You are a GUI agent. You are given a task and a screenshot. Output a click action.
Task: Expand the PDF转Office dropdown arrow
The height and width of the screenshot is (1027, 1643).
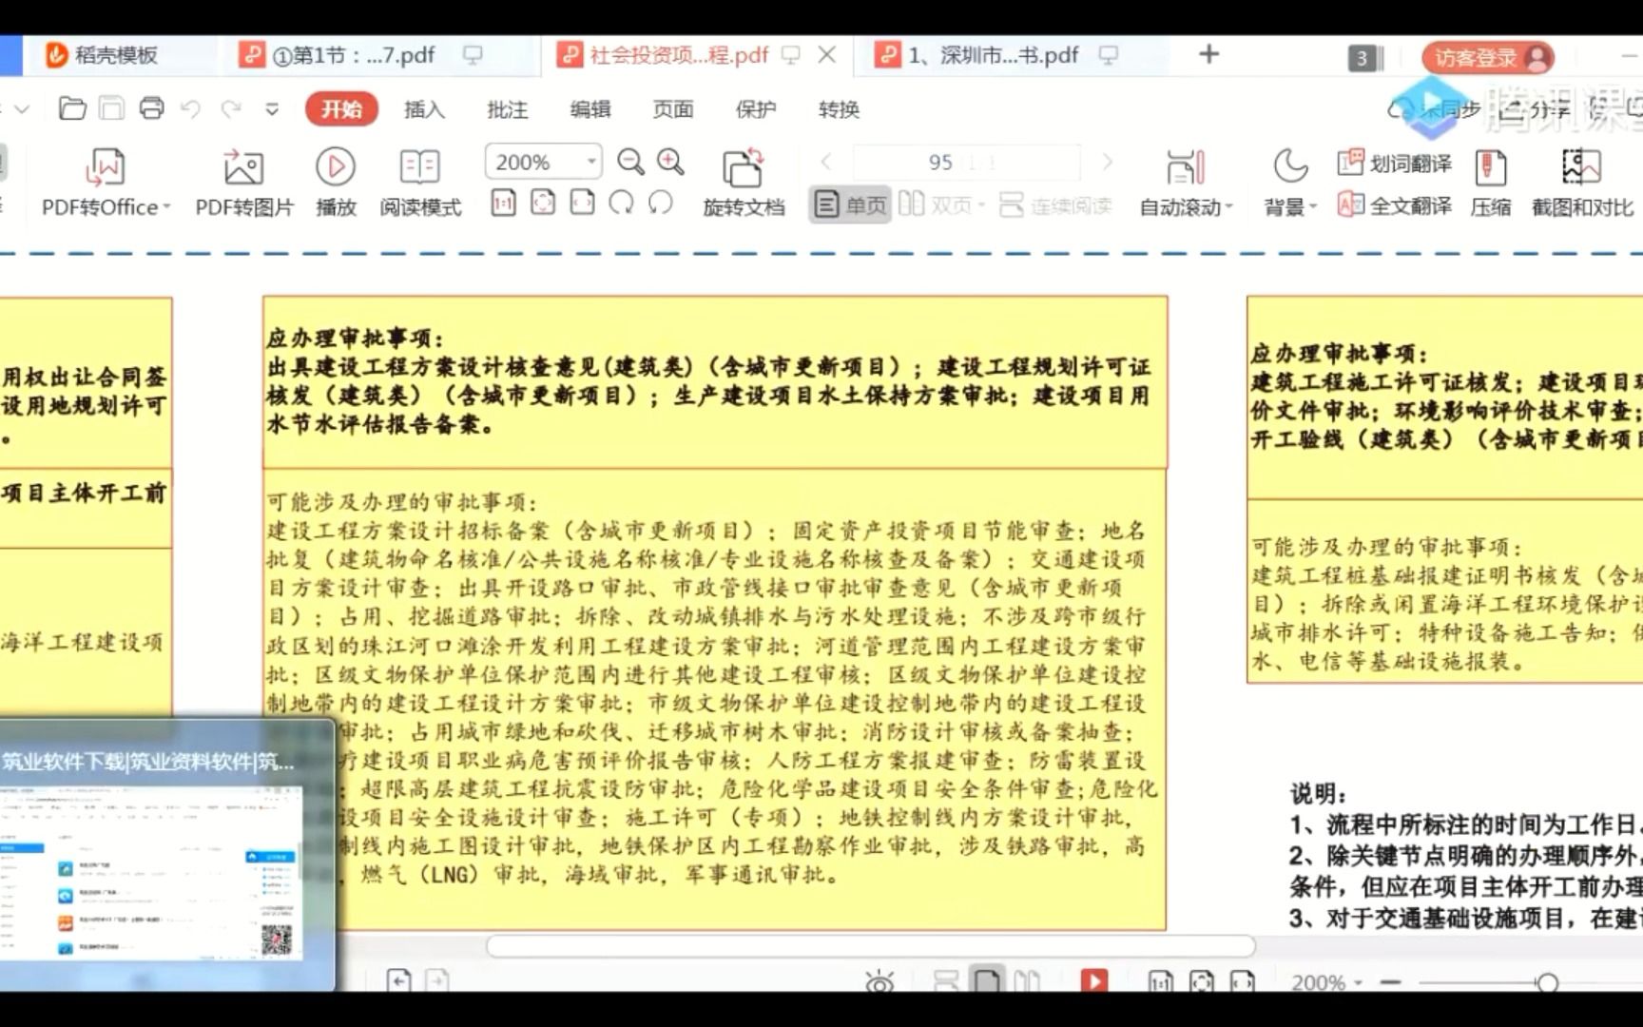166,207
